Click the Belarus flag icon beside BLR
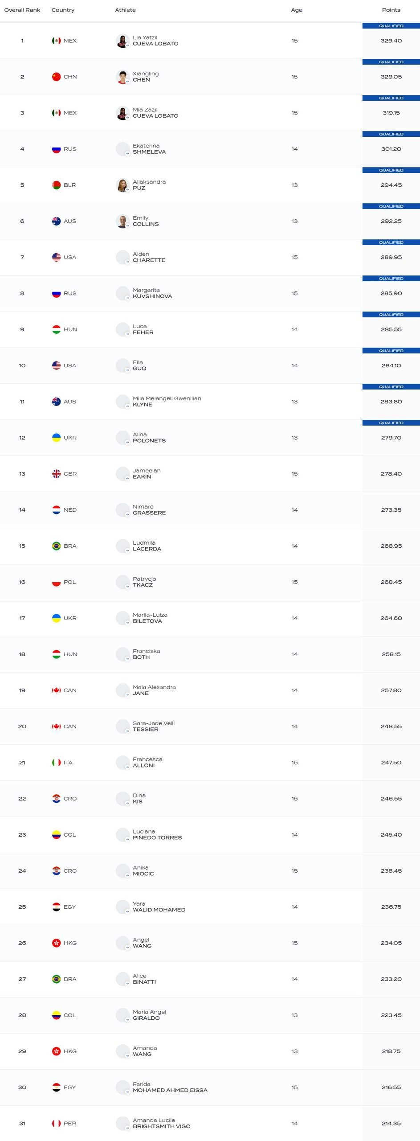This screenshot has height=1141, width=420. click(56, 185)
